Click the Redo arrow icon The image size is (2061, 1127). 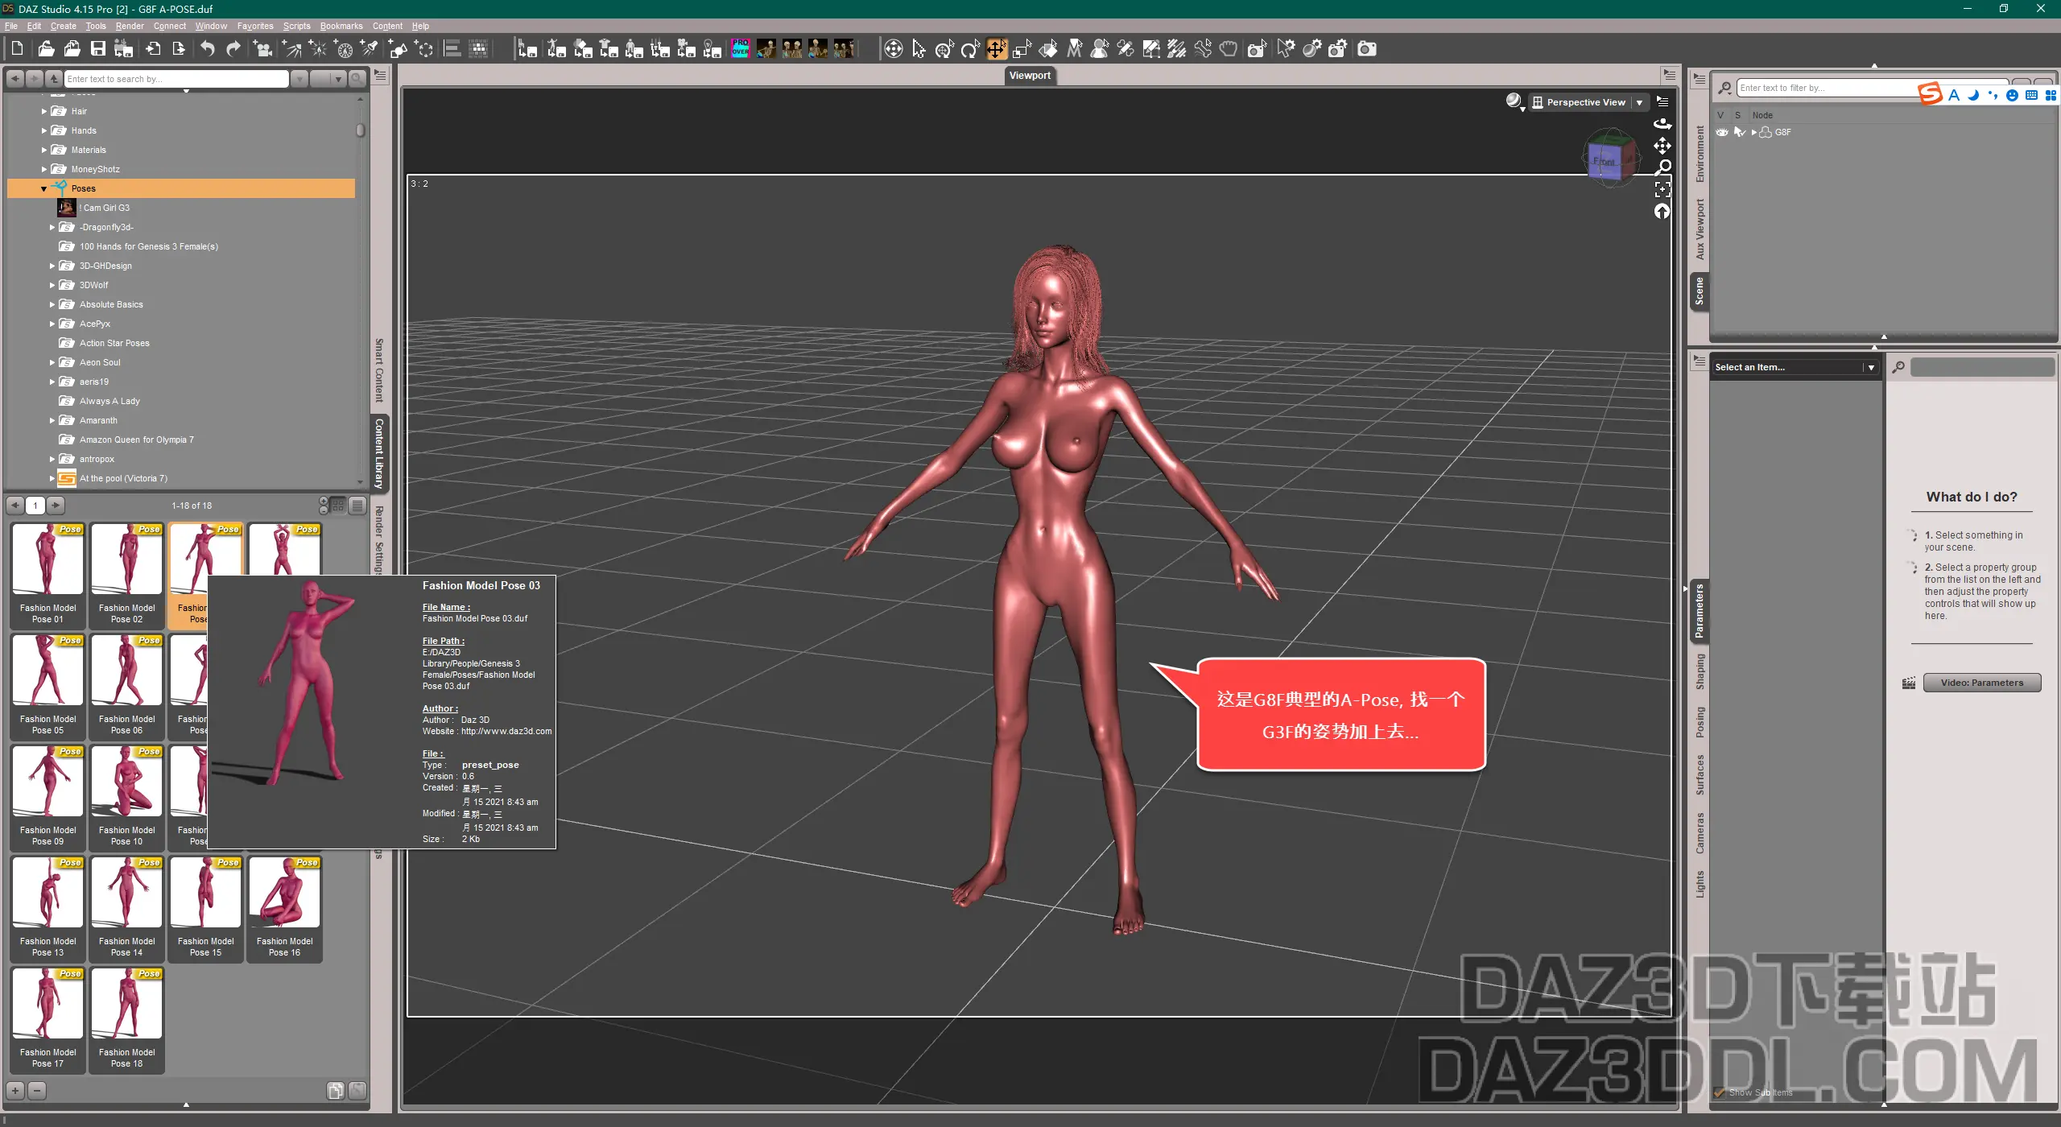pos(233,49)
